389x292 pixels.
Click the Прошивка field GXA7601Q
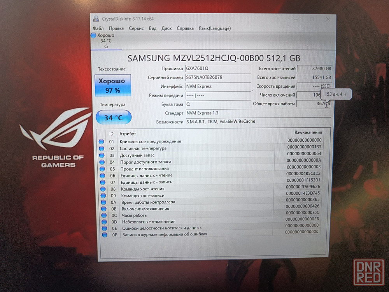218,68
